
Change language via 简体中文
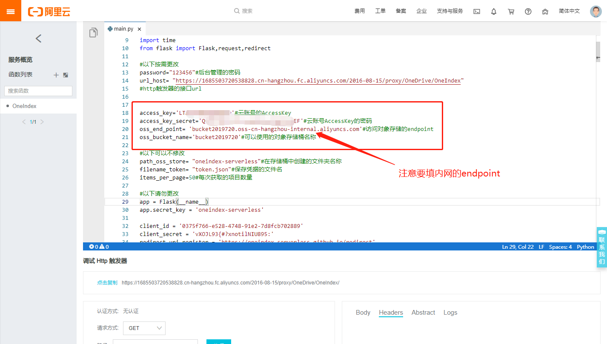(x=569, y=11)
